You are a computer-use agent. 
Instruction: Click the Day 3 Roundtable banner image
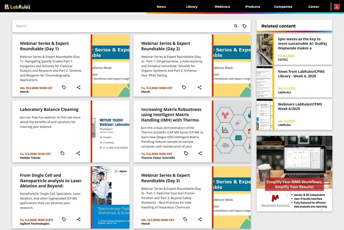coord(232,197)
